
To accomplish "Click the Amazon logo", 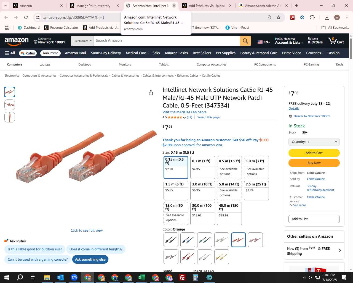I will (17, 41).
